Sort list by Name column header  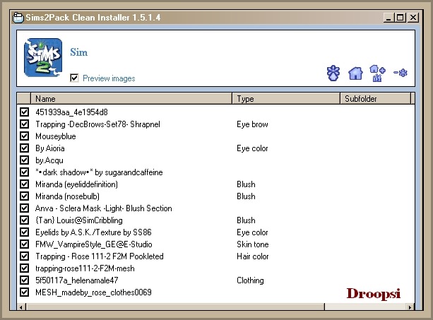coord(131,99)
